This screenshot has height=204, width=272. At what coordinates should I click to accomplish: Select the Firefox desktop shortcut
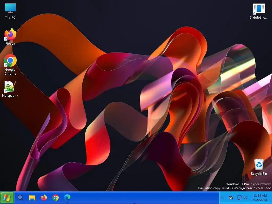point(10,37)
